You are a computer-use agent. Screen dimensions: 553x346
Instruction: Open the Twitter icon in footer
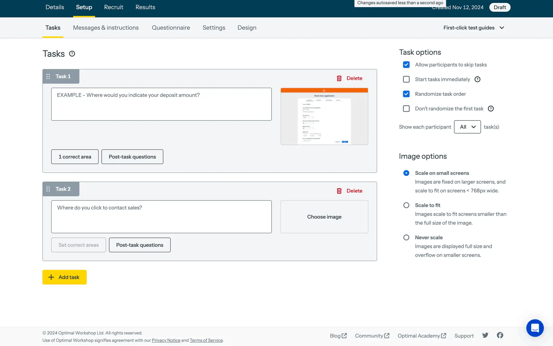(485, 335)
